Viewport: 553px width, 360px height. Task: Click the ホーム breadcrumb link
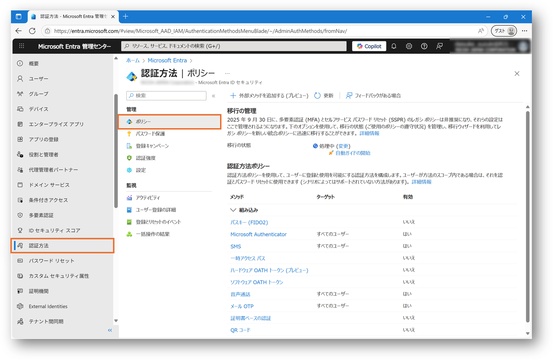click(133, 60)
